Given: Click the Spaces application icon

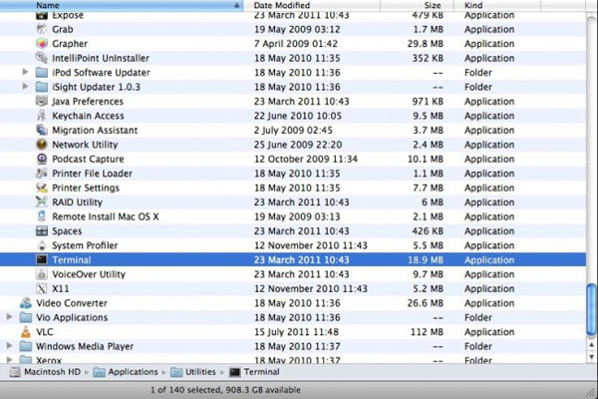Looking at the screenshot, I should point(41,231).
